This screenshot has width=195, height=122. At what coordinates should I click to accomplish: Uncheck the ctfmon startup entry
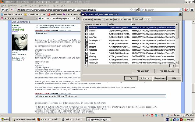coord(87,53)
